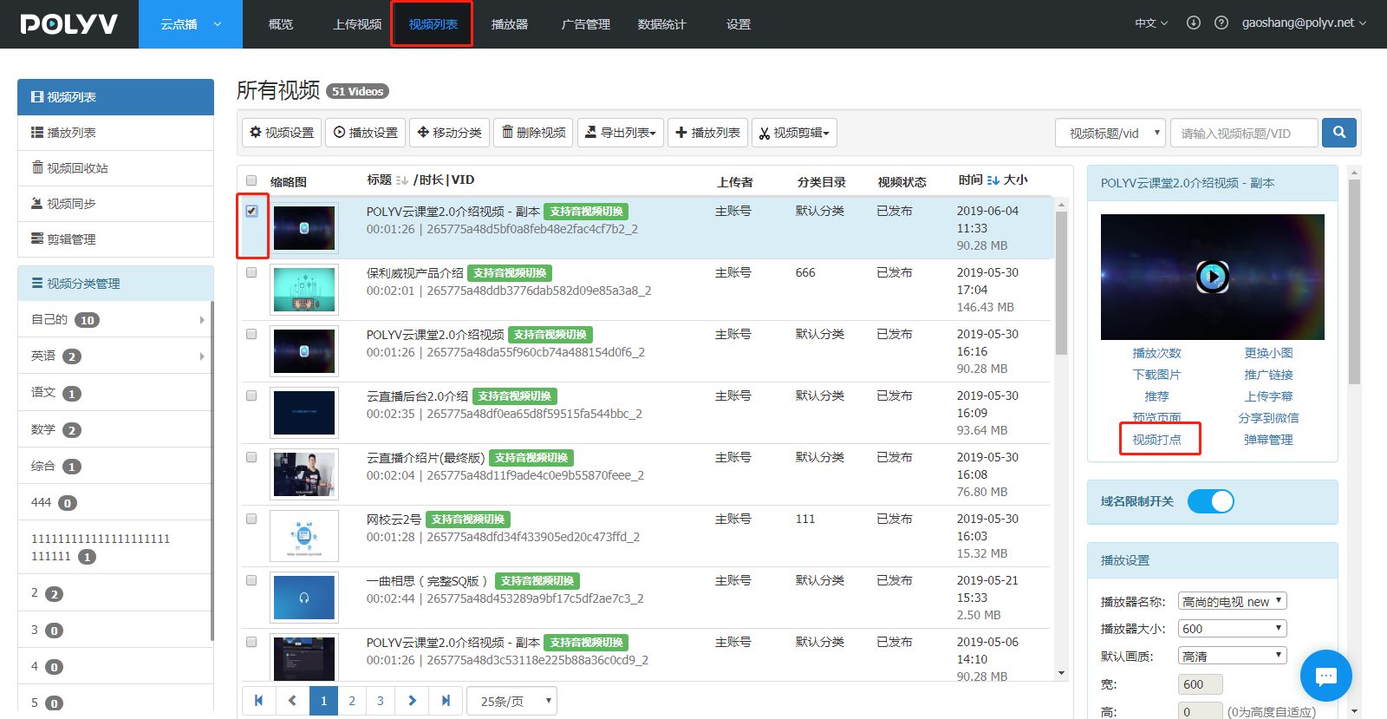
Task: Expand 自己的 category arrow
Action: pos(202,320)
